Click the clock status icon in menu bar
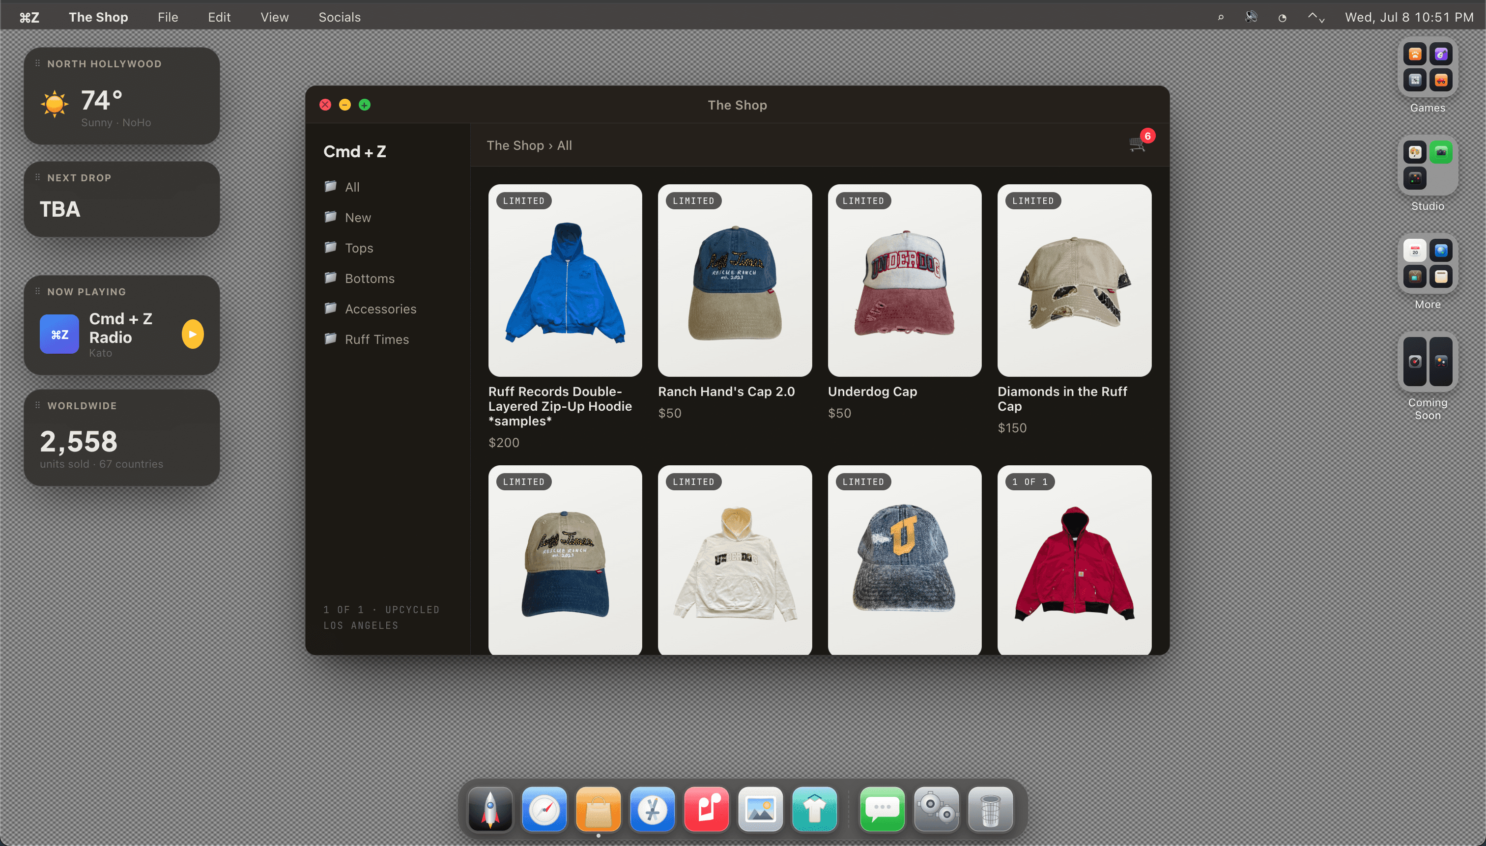1486x846 pixels. (1282, 17)
